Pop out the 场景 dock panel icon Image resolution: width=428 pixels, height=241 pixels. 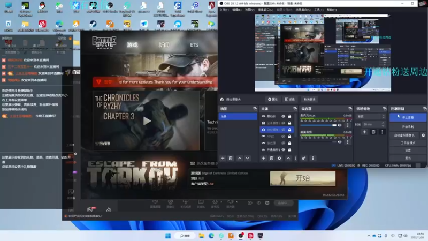(x=255, y=109)
